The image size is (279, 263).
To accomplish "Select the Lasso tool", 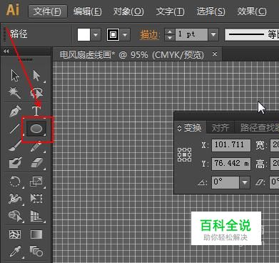I will click(x=36, y=93).
